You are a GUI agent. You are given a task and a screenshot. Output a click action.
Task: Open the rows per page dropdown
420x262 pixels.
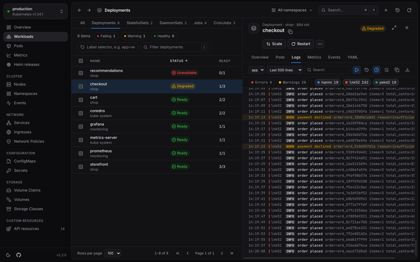tap(113, 253)
